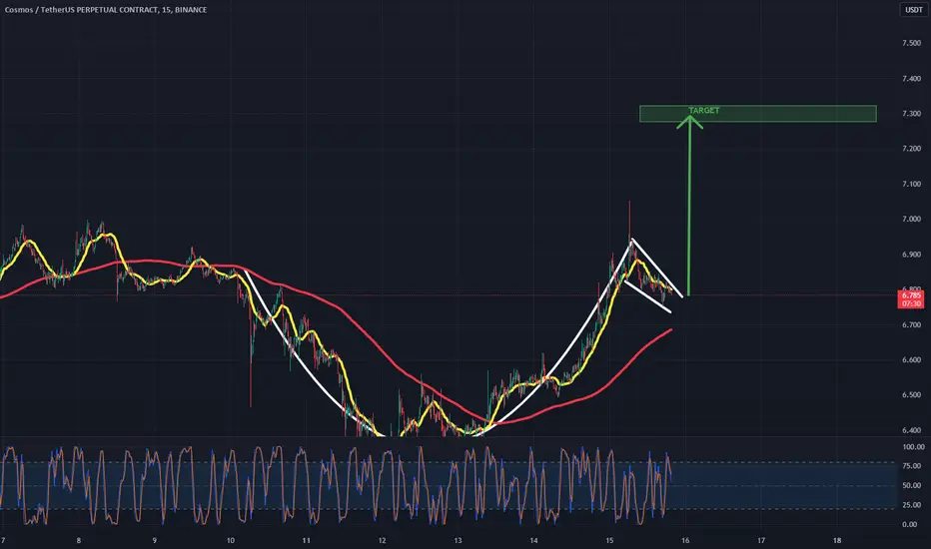931x549 pixels.
Task: Click the 50.00 oscillator scale label
Action: tap(911, 485)
